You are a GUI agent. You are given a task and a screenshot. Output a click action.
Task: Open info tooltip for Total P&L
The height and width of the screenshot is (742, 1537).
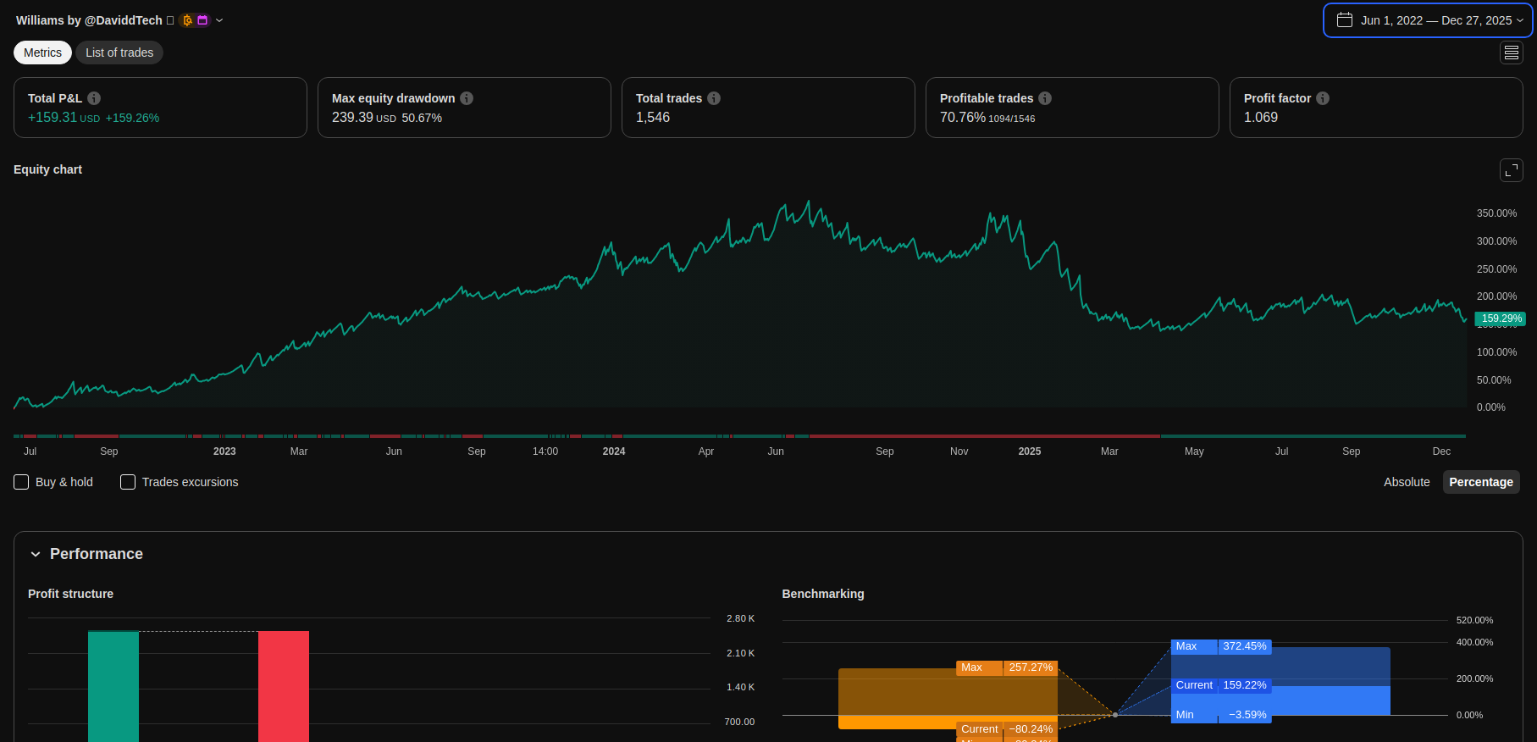94,98
